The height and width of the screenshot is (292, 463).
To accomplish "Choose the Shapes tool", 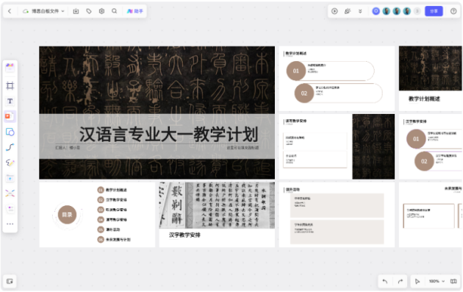I will 10,132.
